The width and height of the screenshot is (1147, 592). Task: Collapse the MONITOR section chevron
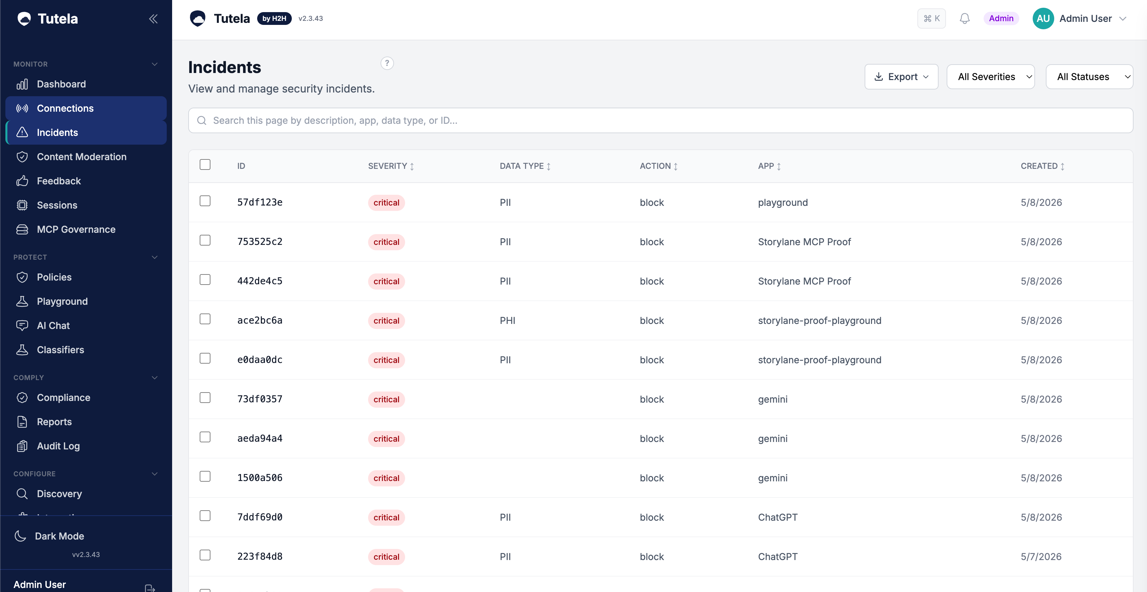(x=155, y=64)
